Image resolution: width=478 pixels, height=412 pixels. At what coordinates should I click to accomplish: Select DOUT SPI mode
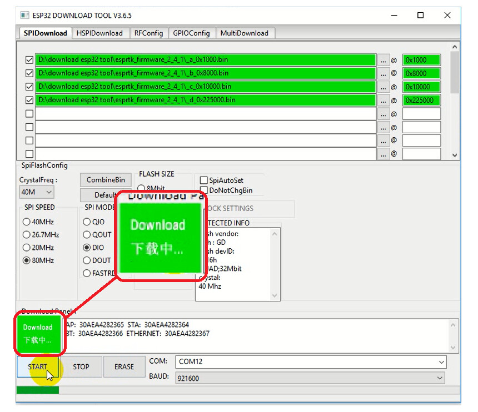(97, 260)
